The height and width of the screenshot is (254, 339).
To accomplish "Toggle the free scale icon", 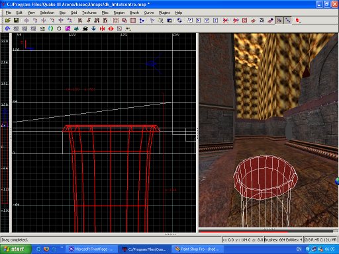I will (190, 21).
